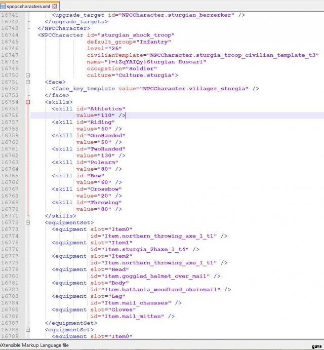The width and height of the screenshot is (324, 350).
Task: Click the skill id "Riding"
Action: [101, 122]
